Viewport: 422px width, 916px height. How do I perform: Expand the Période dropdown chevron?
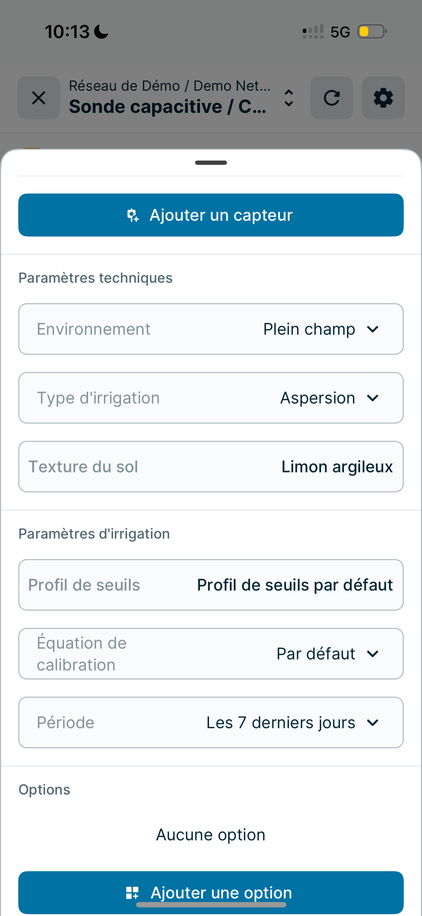pos(373,722)
